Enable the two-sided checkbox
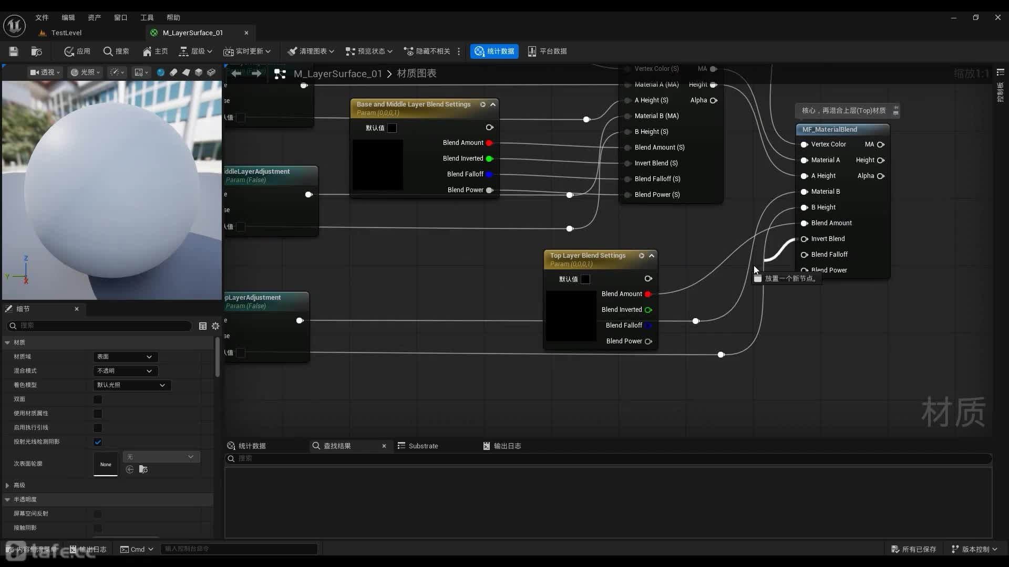The image size is (1009, 567). [98, 400]
